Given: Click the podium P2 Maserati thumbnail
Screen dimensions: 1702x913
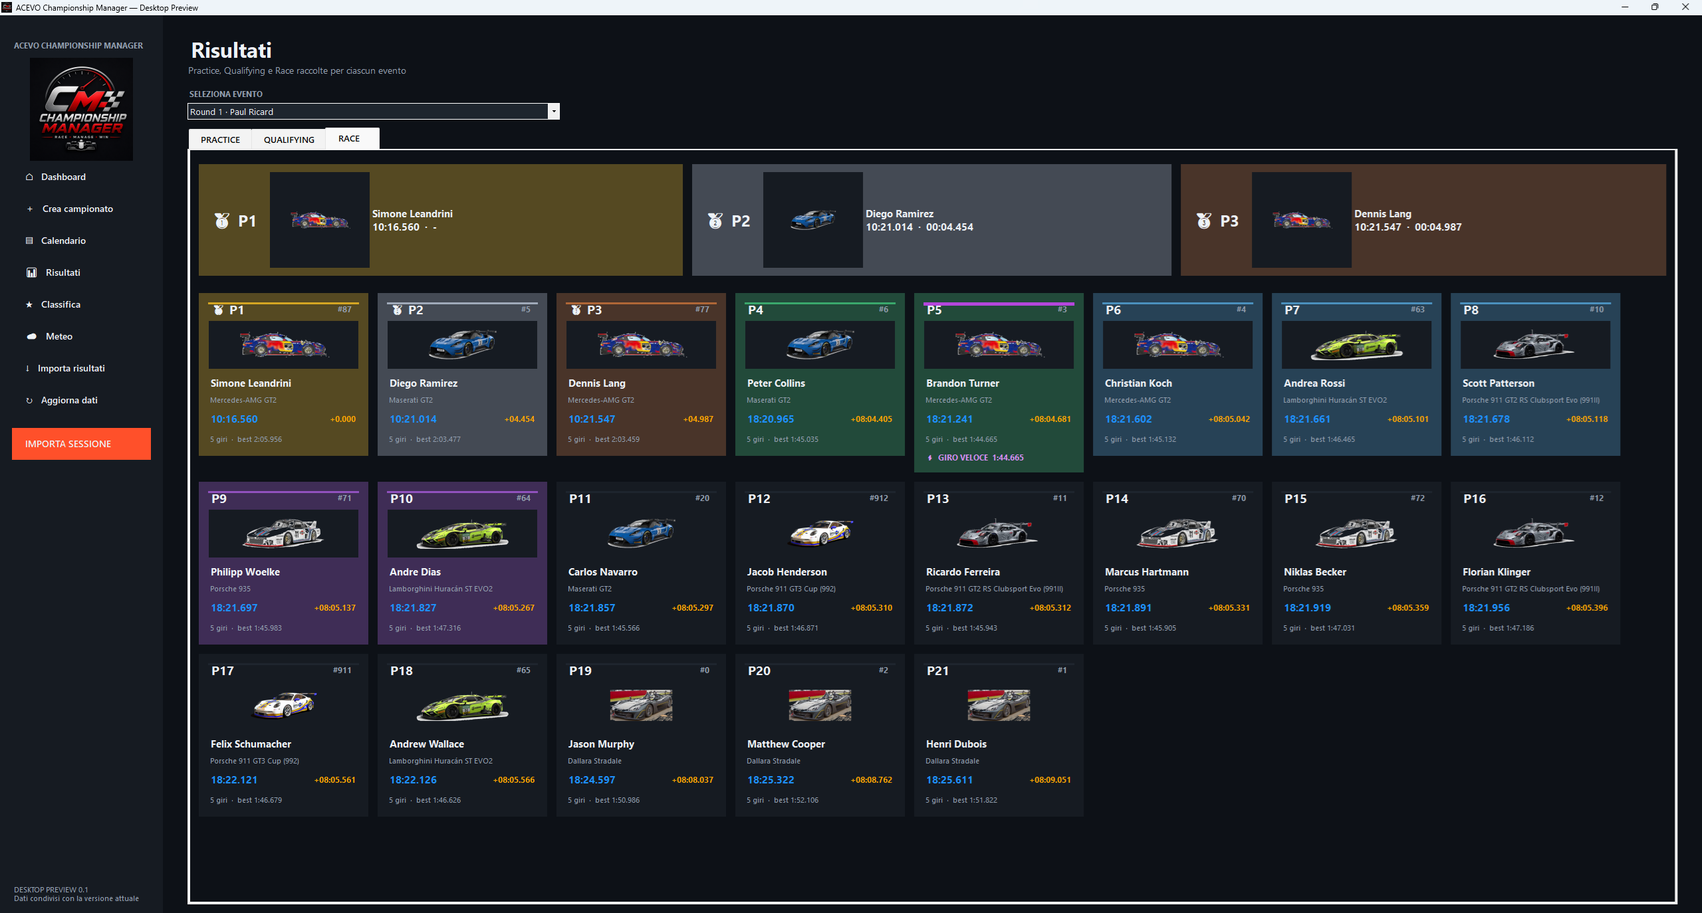Looking at the screenshot, I should coord(813,220).
